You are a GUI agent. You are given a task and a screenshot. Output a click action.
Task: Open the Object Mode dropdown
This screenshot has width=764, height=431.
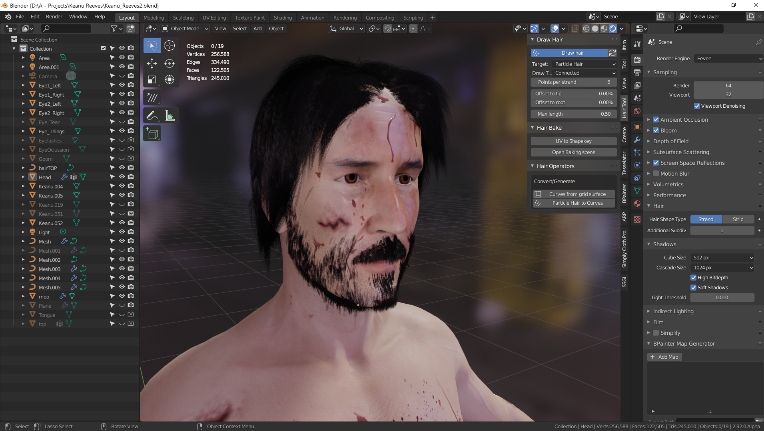[185, 28]
